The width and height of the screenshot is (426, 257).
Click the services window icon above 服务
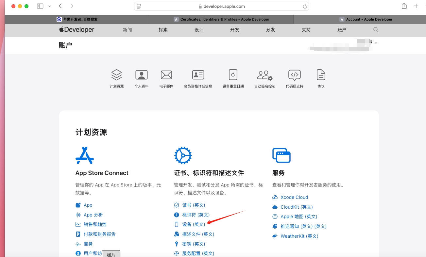click(x=281, y=155)
